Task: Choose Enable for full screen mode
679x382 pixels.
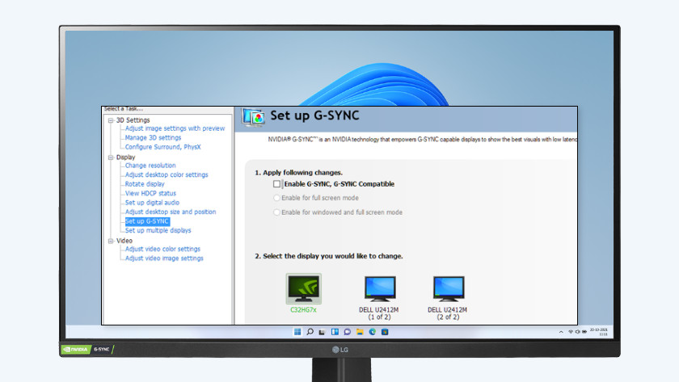Action: pos(277,198)
